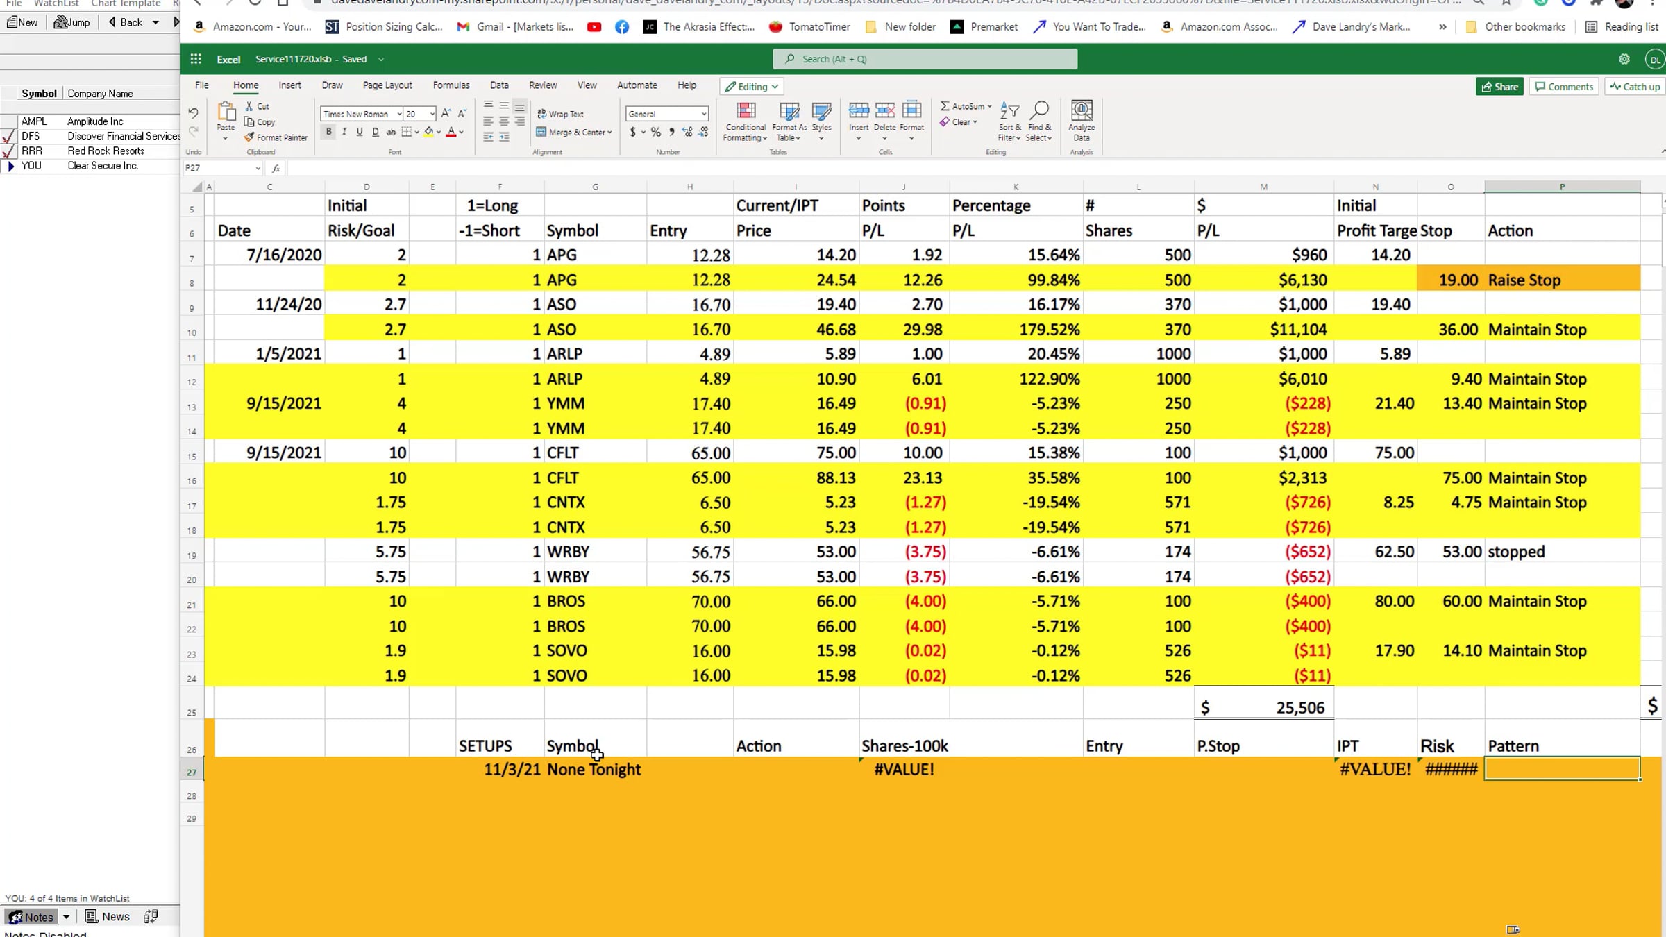Toggle Bold formatting
The height and width of the screenshot is (937, 1666).
(329, 132)
